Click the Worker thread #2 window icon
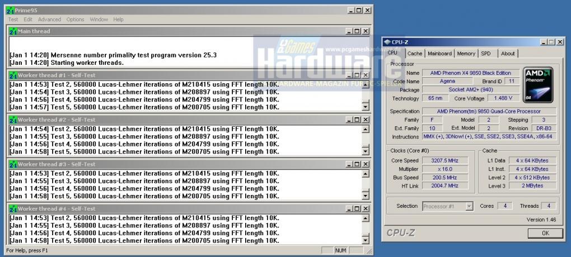 point(13,120)
